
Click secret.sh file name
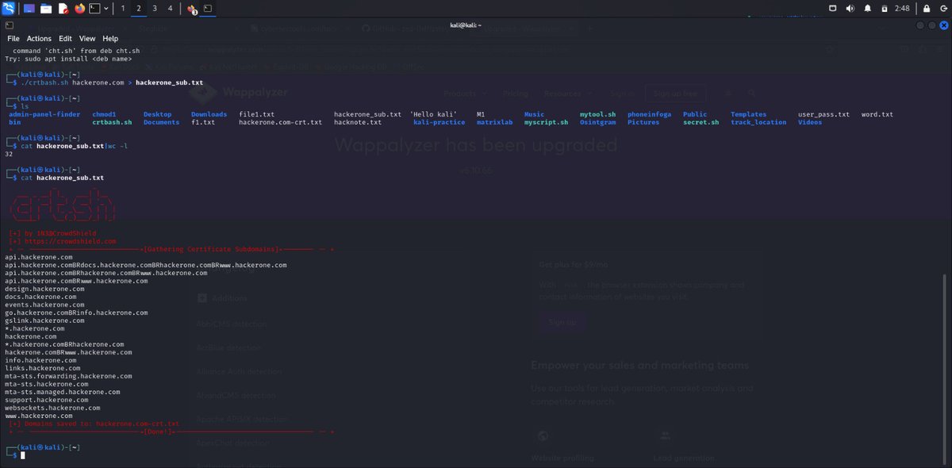click(701, 122)
